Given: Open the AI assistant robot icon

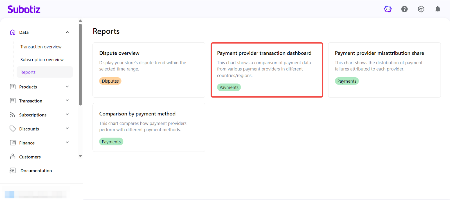Looking at the screenshot, I should coord(388,9).
